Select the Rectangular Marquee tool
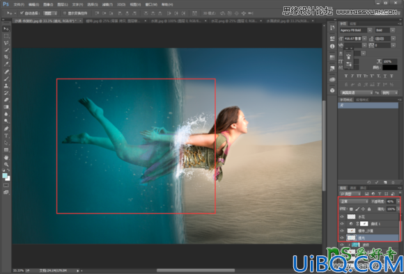The image size is (404, 274). (x=6, y=35)
